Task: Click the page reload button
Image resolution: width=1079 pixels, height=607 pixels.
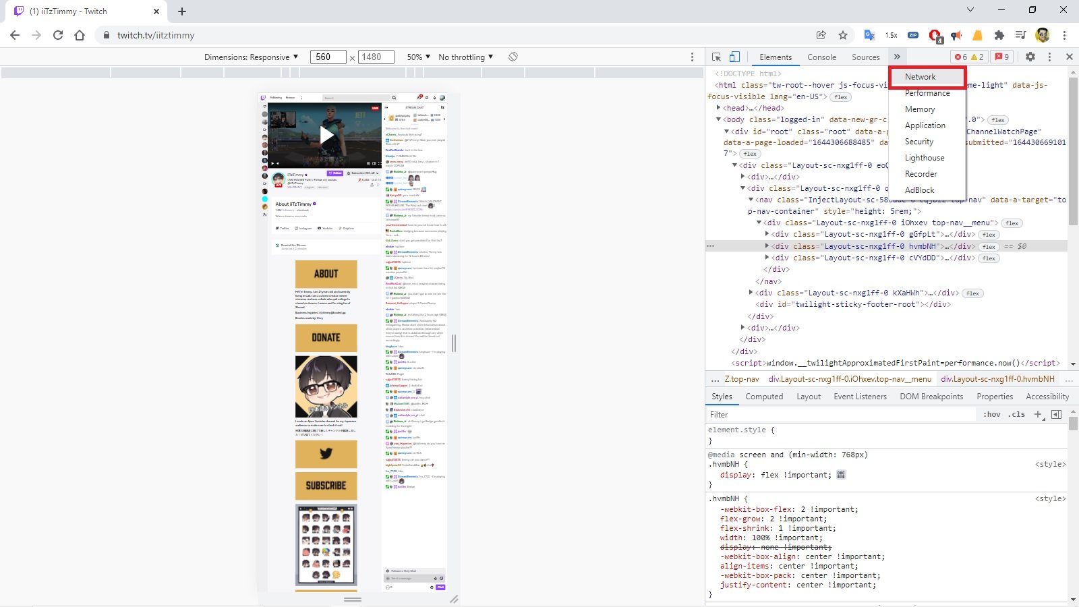Action: (x=58, y=35)
